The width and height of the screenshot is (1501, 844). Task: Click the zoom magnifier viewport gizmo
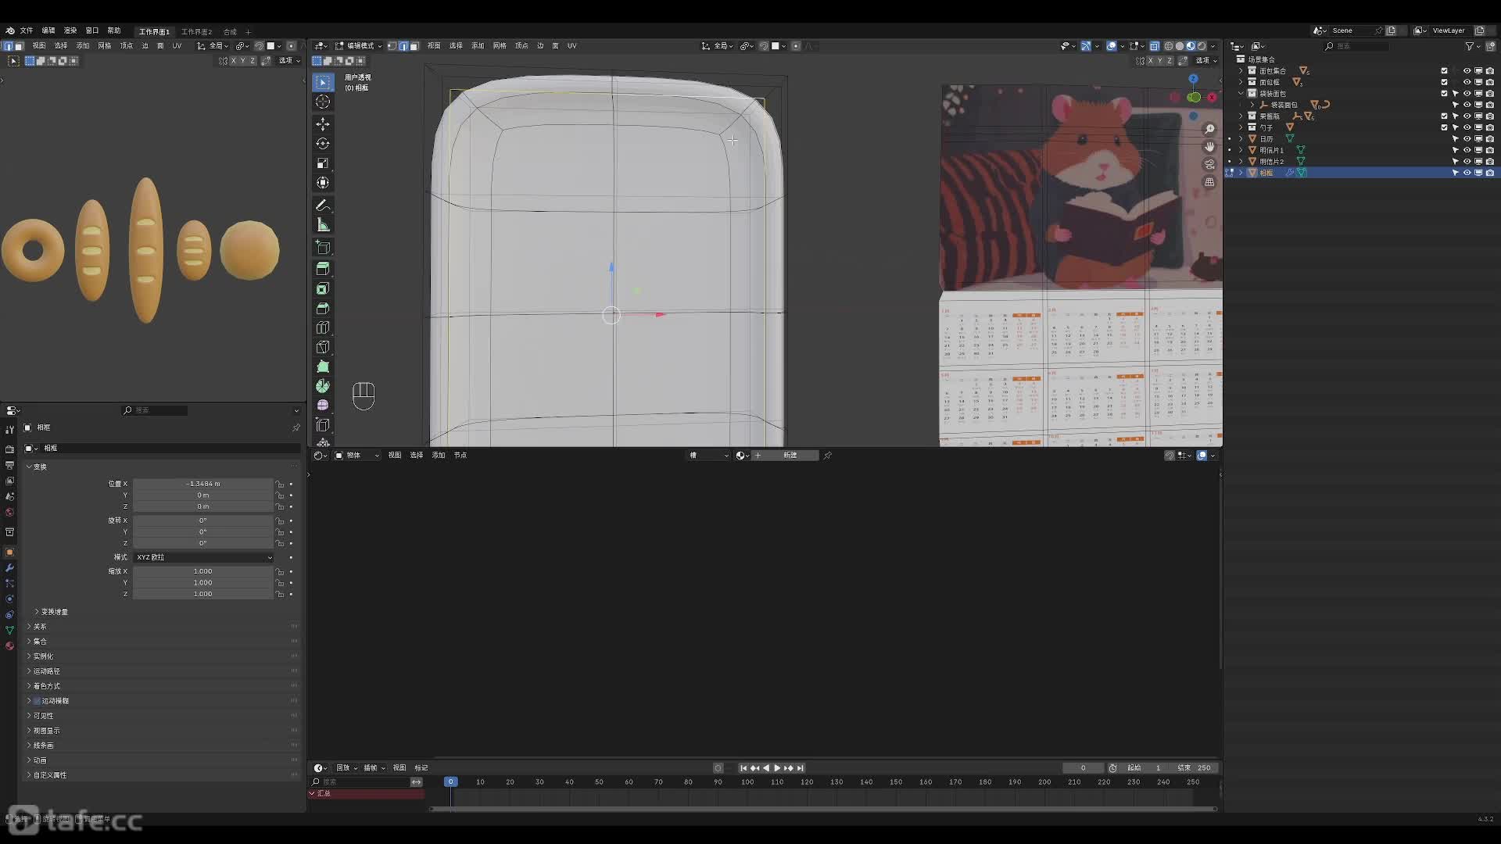tap(1209, 129)
